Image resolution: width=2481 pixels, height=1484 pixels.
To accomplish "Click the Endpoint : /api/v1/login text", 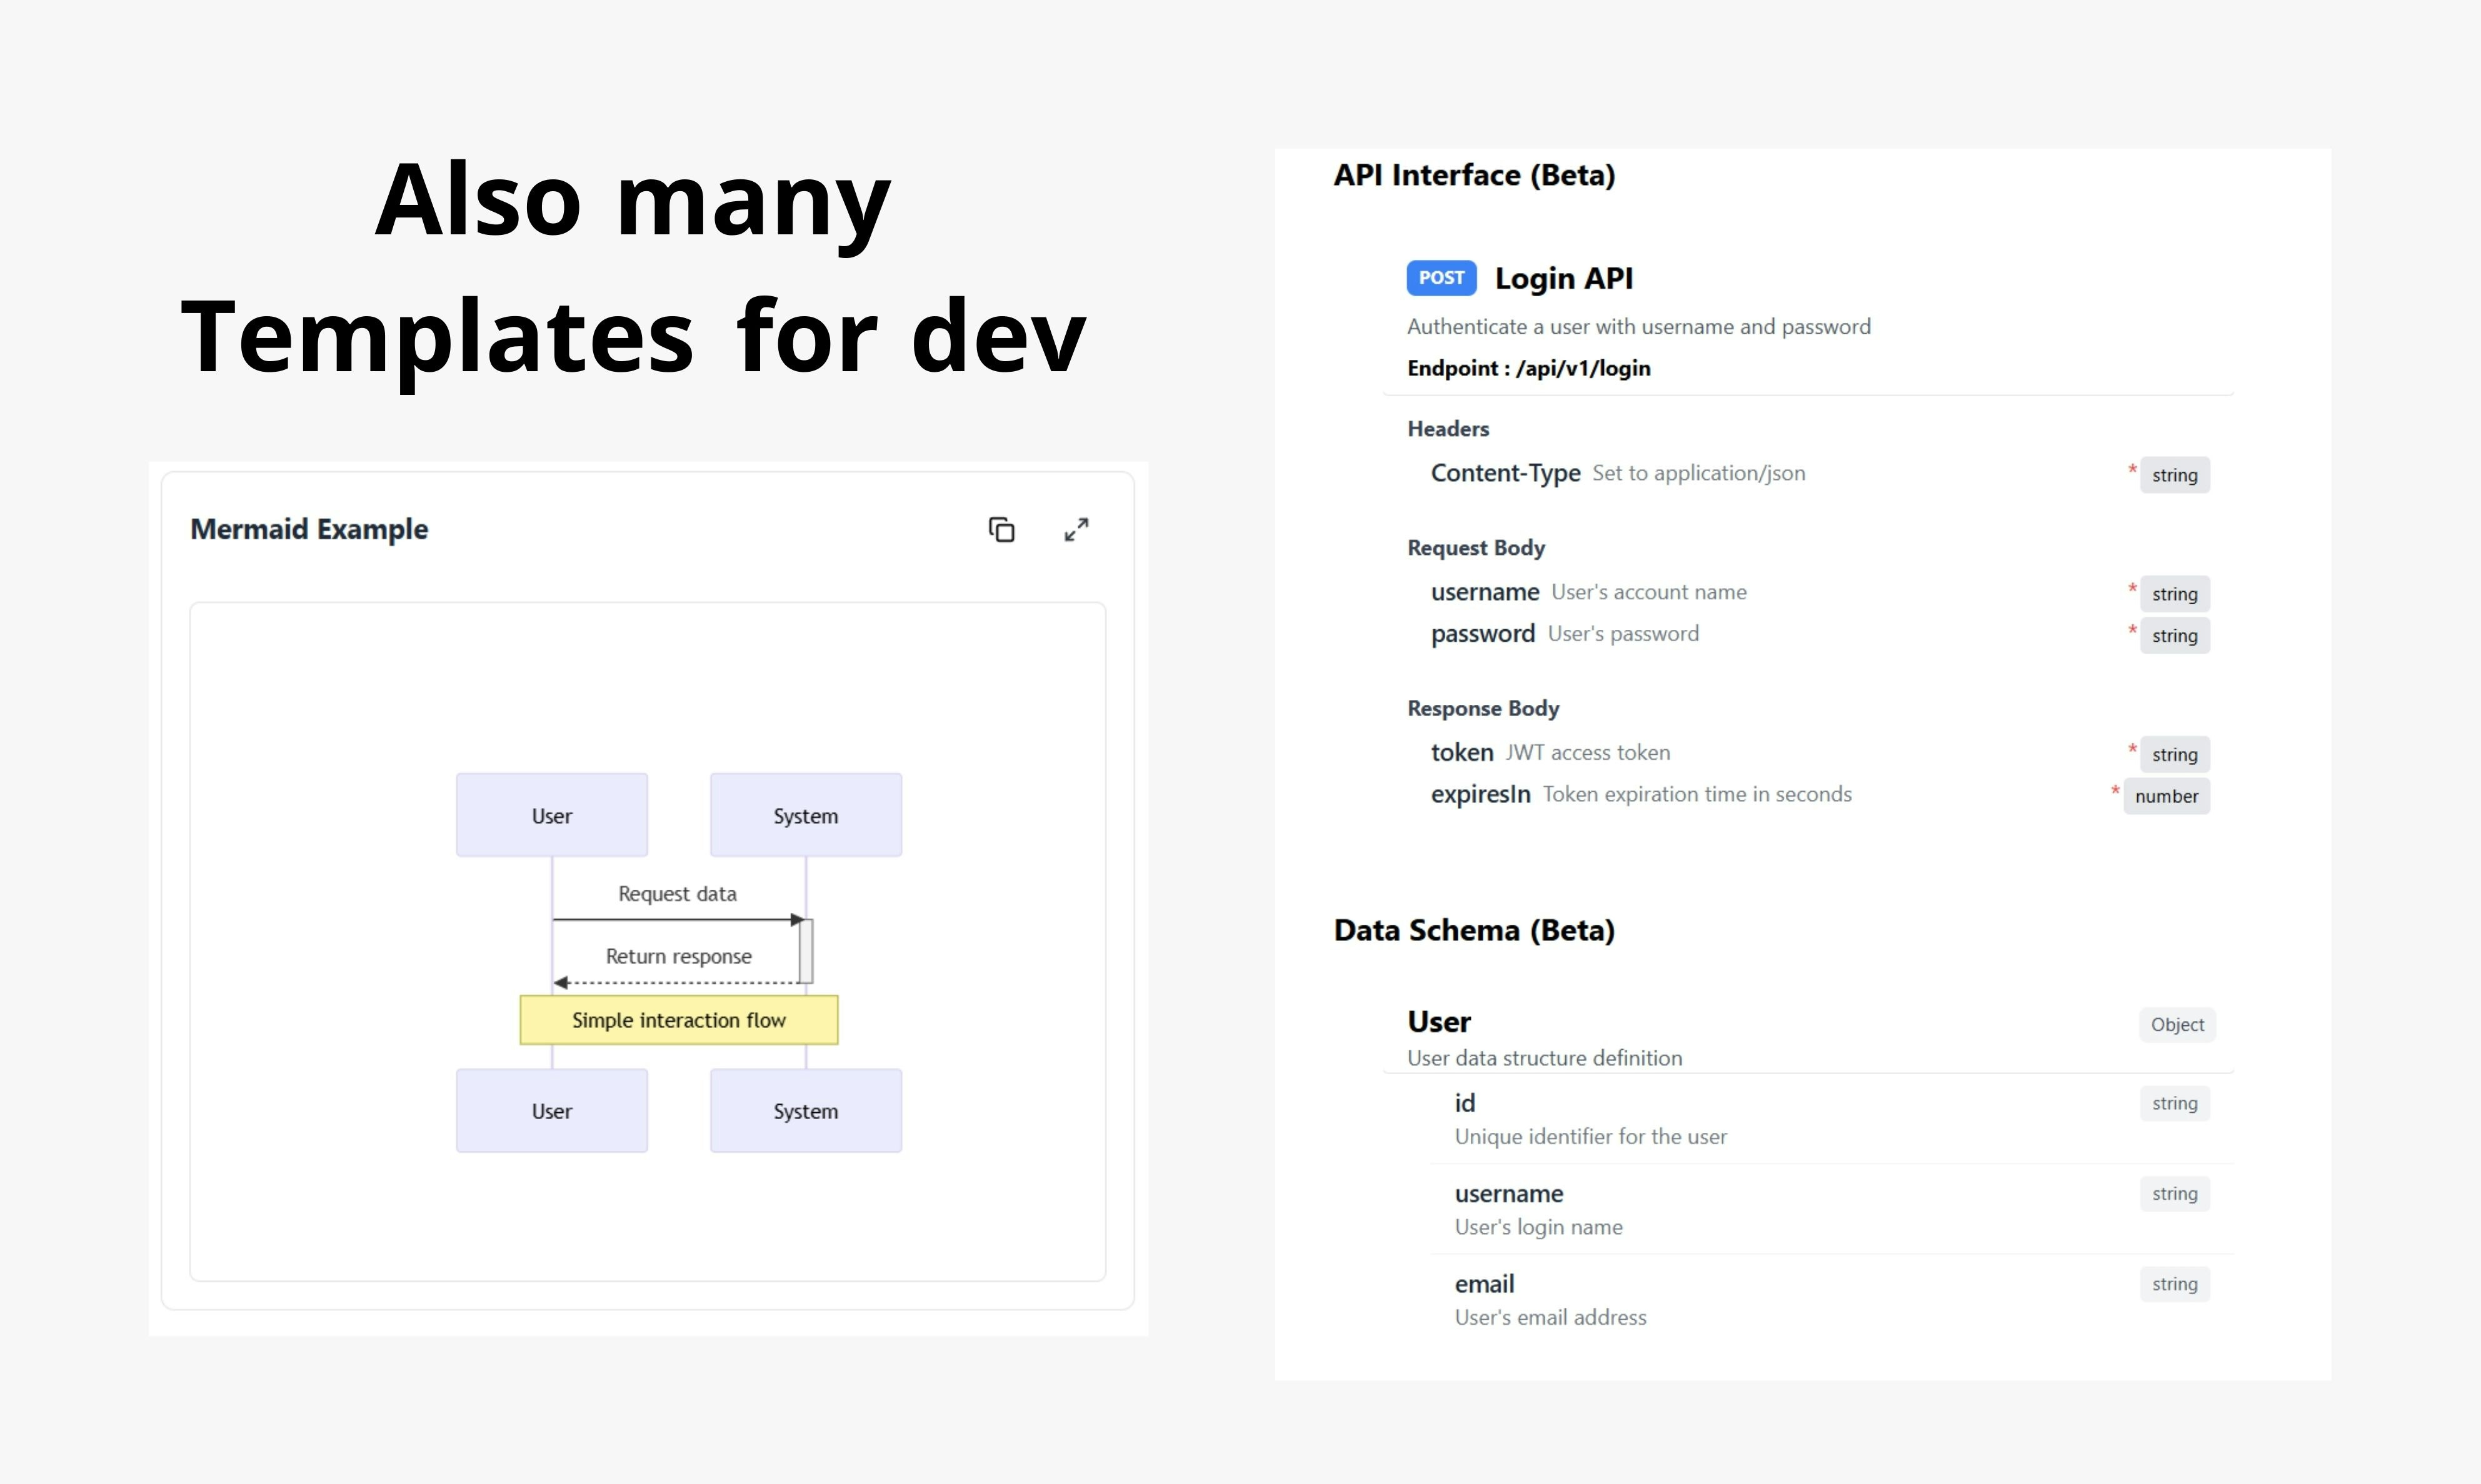I will coord(1528,368).
